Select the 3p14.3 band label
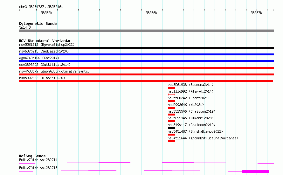Screen dimensions: 283x175 [25, 27]
